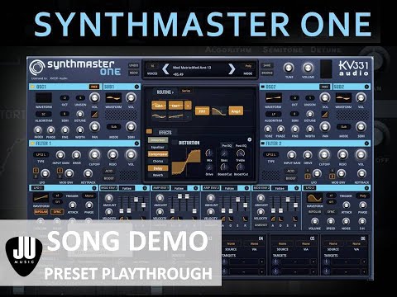Select the Osc1 routing block
The width and height of the screenshot is (397, 297).
coord(176,106)
